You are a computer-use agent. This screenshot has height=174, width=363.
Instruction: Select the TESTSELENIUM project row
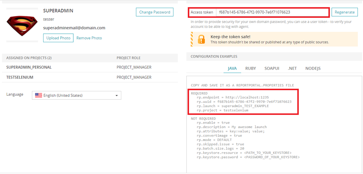pyautogui.click(x=20, y=77)
